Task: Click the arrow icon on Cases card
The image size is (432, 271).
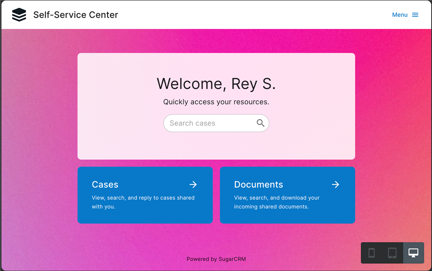Action: coord(193,185)
